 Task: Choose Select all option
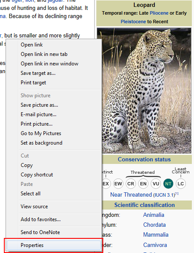pyautogui.click(x=31, y=194)
